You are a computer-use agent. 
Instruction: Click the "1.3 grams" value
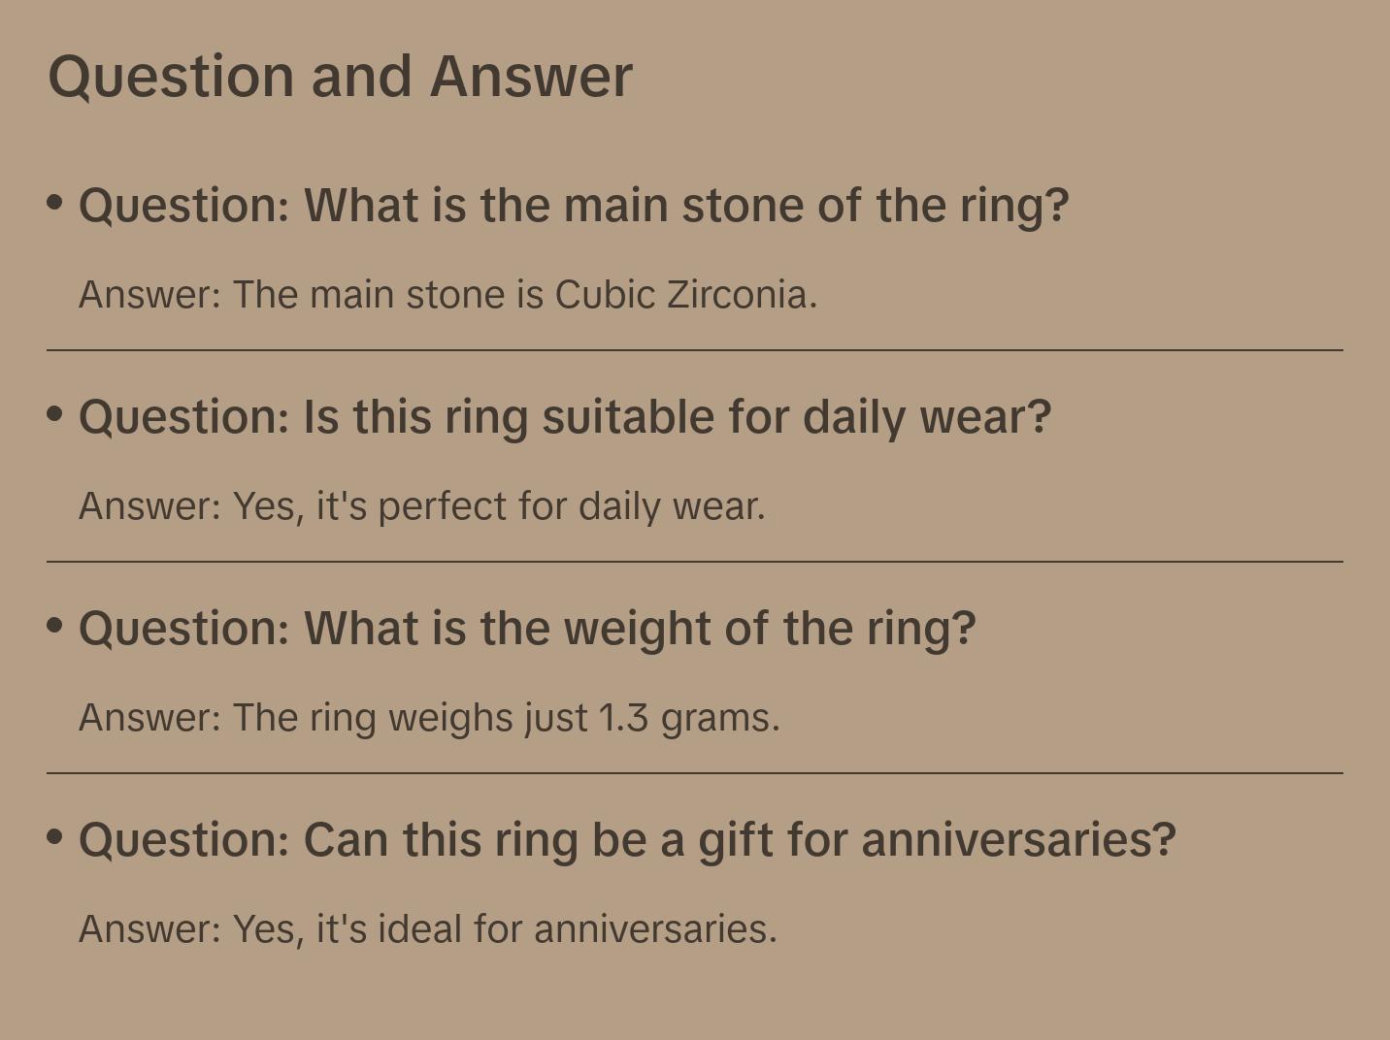[x=689, y=718]
